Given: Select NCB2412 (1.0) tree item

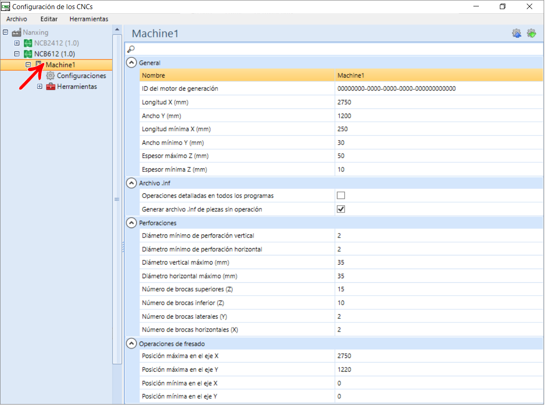Looking at the screenshot, I should (x=56, y=43).
